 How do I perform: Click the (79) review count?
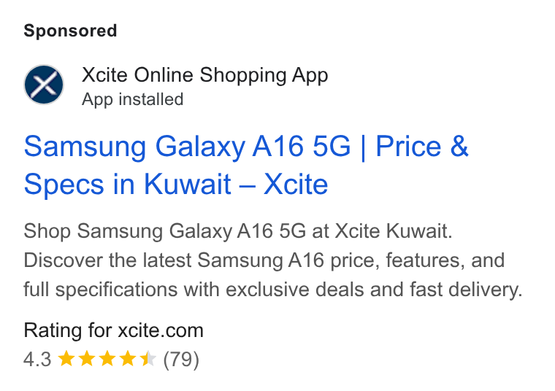point(181,360)
